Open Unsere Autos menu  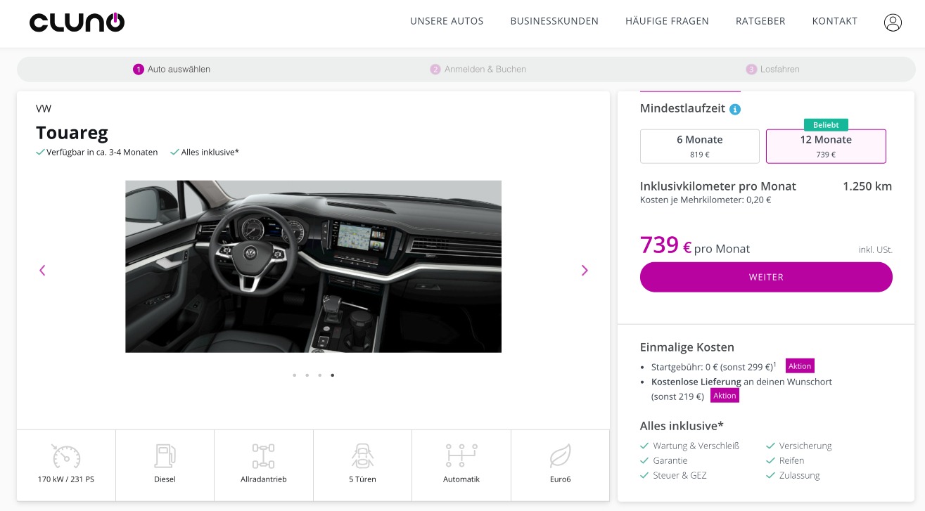pos(447,21)
